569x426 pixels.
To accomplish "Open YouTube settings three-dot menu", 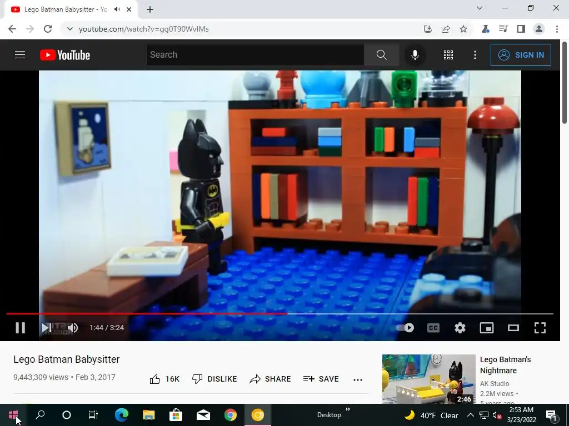I will [x=475, y=55].
